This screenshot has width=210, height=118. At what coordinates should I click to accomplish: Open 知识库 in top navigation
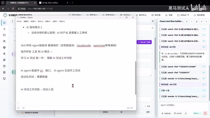coord(156,15)
